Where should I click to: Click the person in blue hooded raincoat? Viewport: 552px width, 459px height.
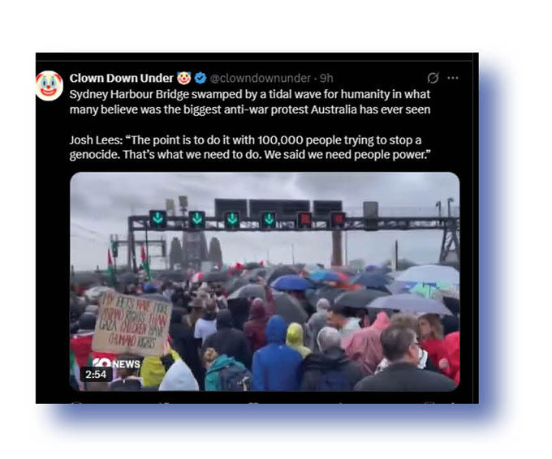(x=277, y=354)
